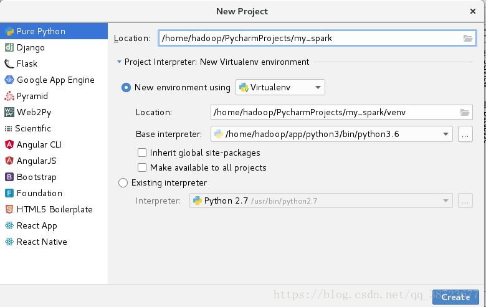Enable Inherit global site-packages checkbox
The height and width of the screenshot is (307, 486).
(x=142, y=153)
